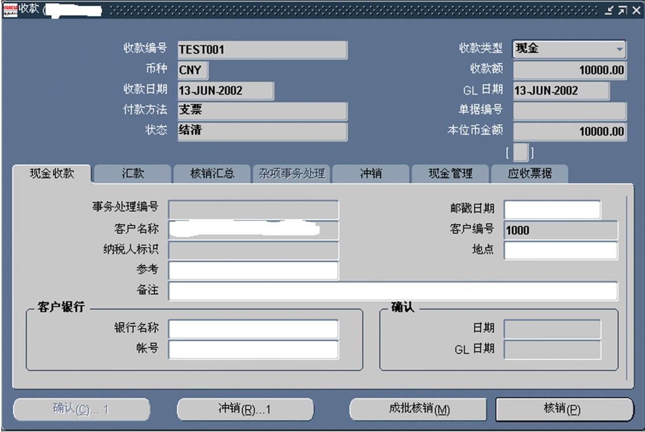Focus the 备注 comment field
Viewport: 645px width, 432px height.
[x=392, y=291]
